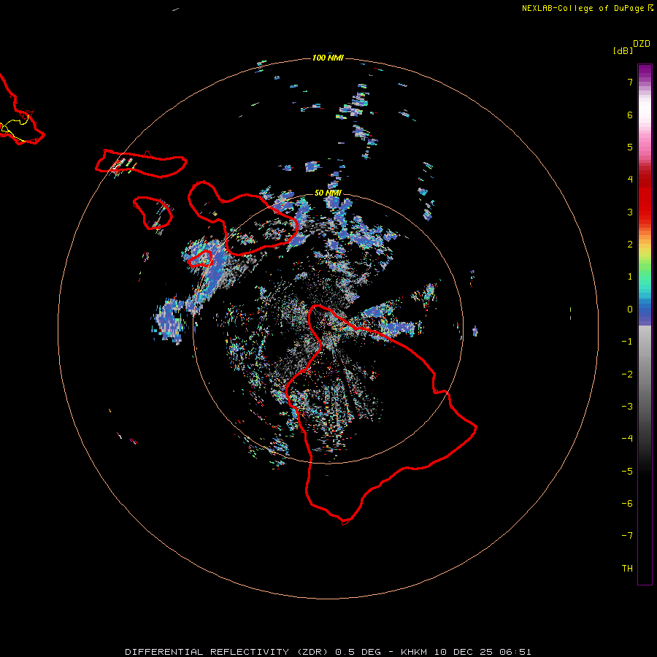Image resolution: width=657 pixels, height=657 pixels.
Task: Click the -6 value on color scale
Action: 627,504
